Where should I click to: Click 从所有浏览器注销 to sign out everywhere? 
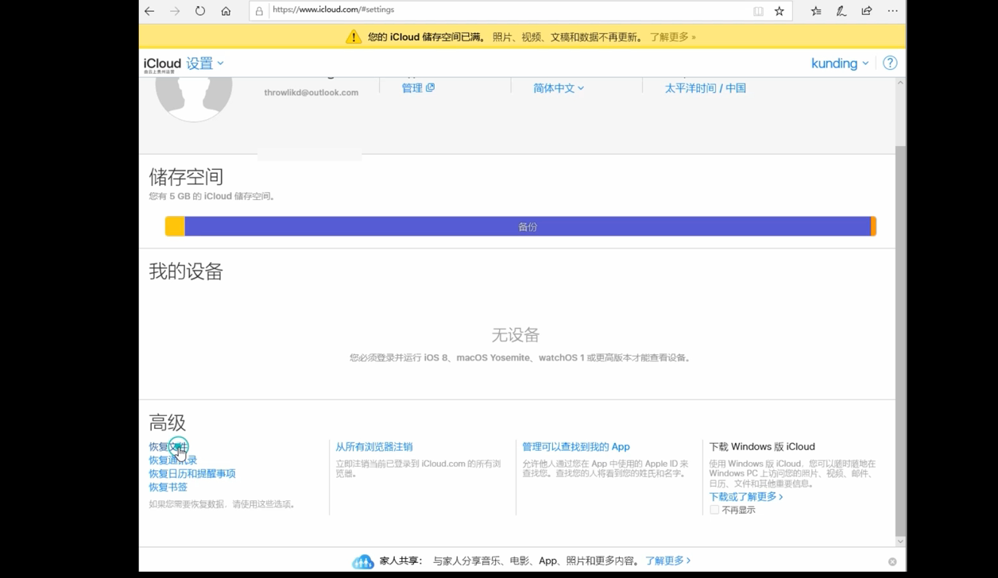tap(373, 446)
